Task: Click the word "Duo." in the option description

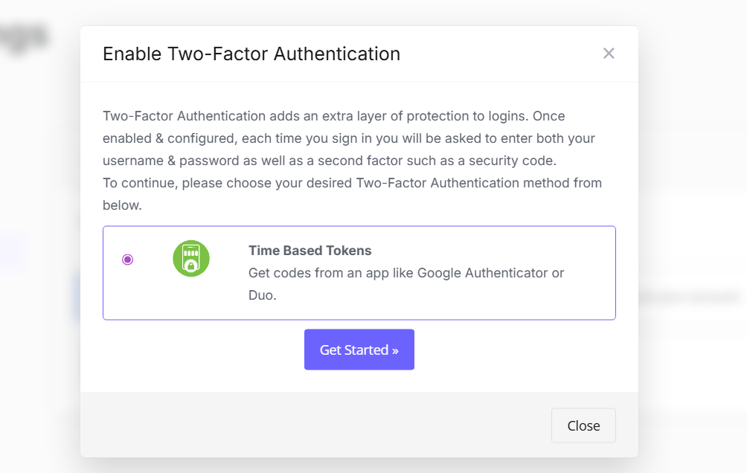Action: point(263,295)
